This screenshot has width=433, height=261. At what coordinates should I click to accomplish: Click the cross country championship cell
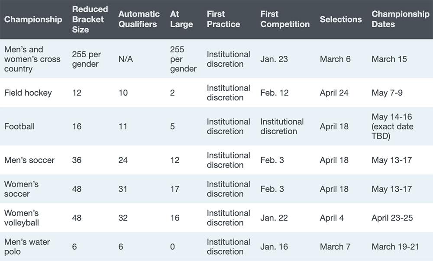coord(32,59)
